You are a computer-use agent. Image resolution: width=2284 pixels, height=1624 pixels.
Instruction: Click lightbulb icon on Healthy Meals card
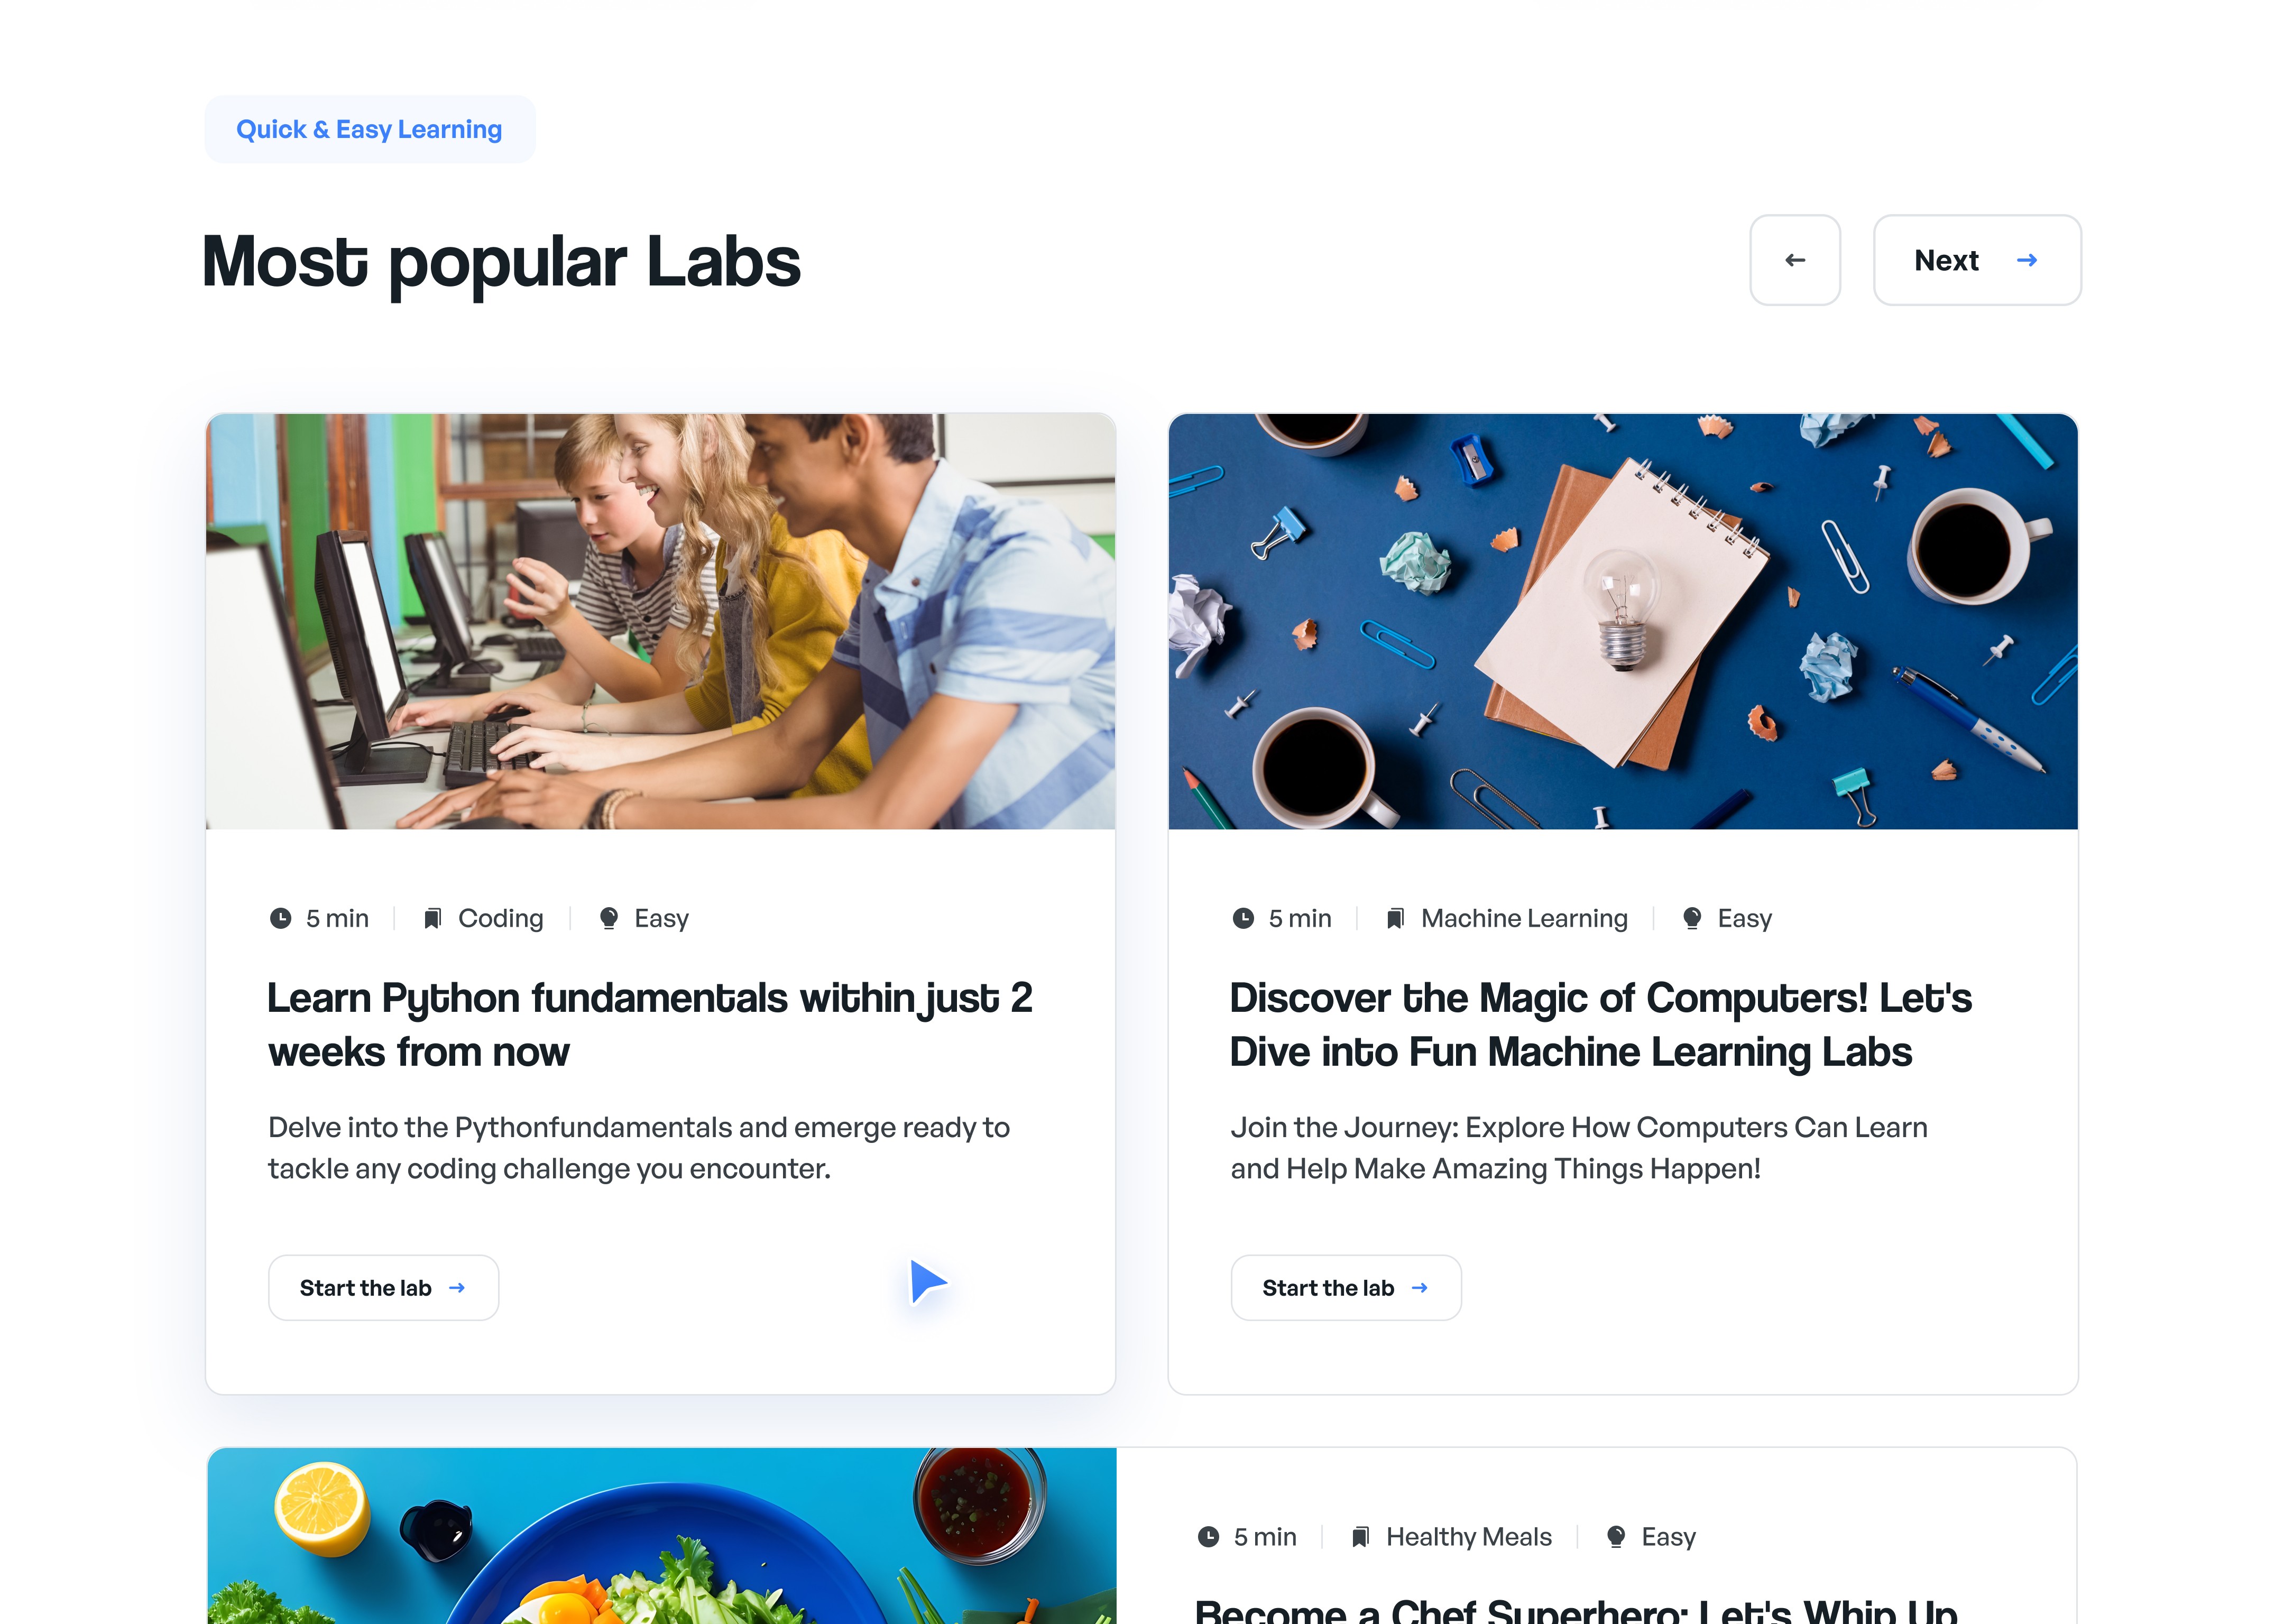click(1616, 1536)
